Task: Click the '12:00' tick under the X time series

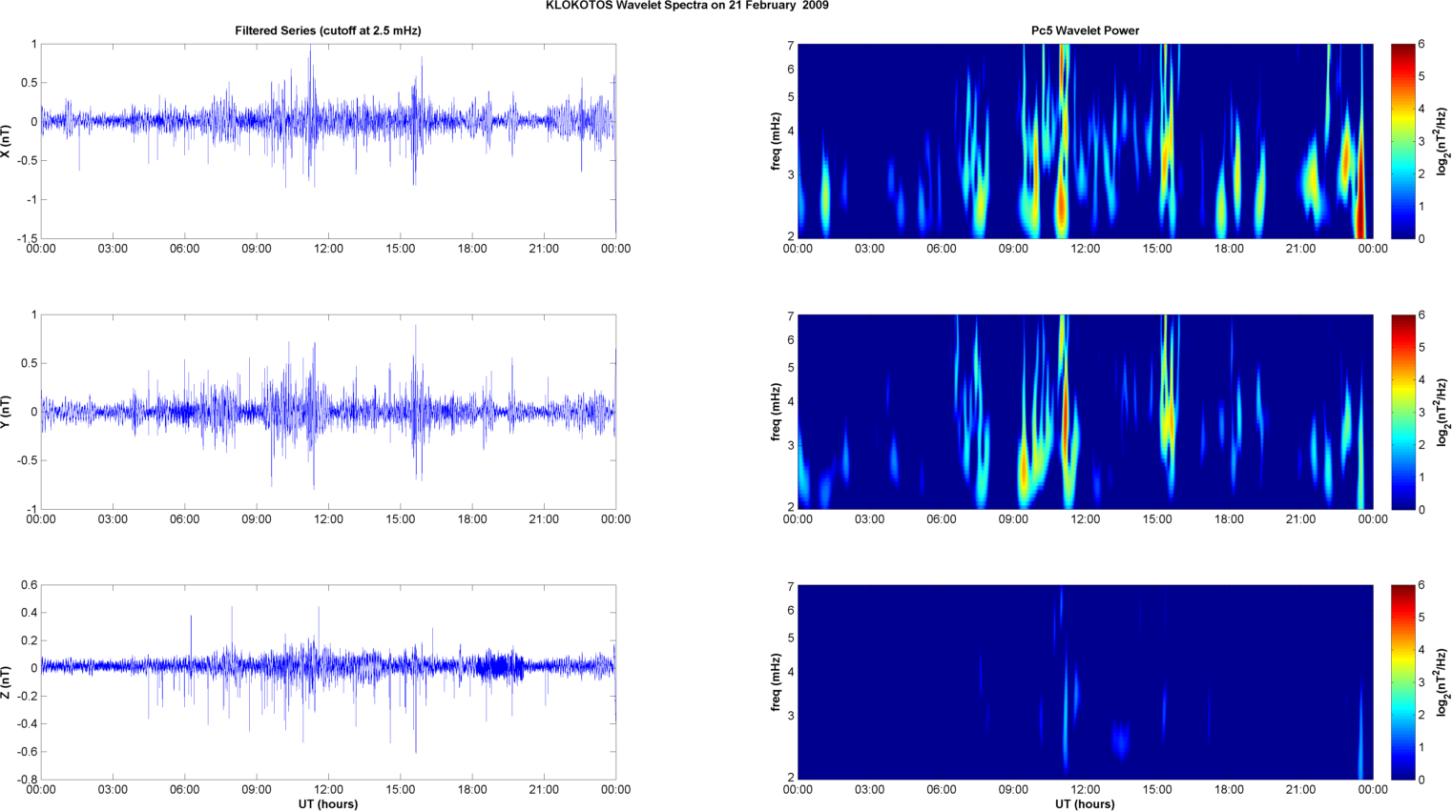Action: (x=328, y=249)
